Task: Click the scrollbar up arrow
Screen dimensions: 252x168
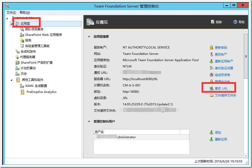Action: point(246,32)
